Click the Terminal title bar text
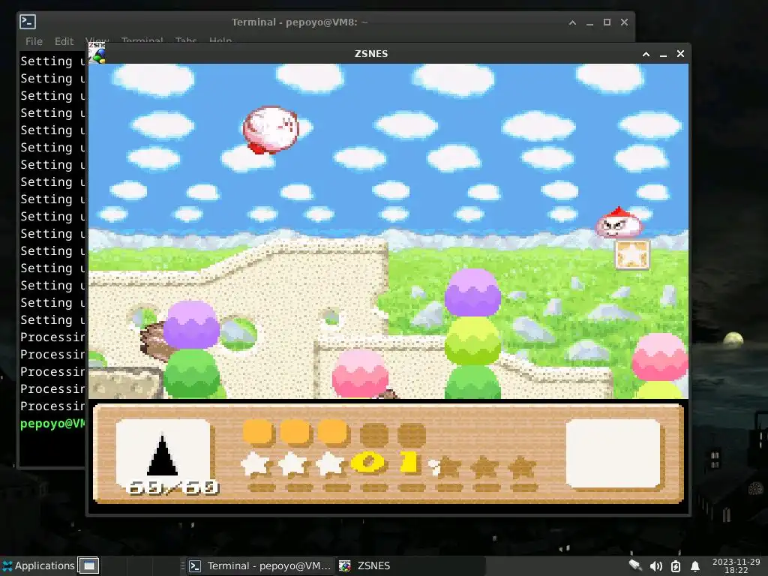Screen dimensions: 768x576 coord(299,22)
